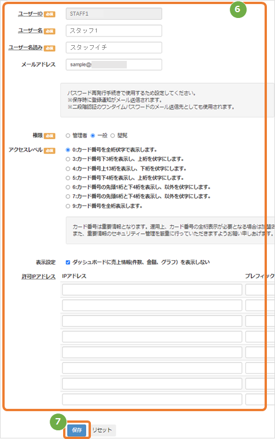
Task: Click the ユーザーID field containing STAFF1
Action: click(x=113, y=14)
